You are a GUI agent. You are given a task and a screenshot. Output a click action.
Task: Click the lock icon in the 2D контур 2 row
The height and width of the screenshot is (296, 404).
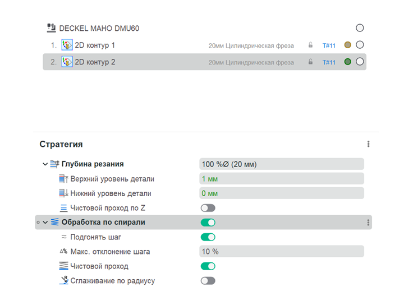pos(310,62)
